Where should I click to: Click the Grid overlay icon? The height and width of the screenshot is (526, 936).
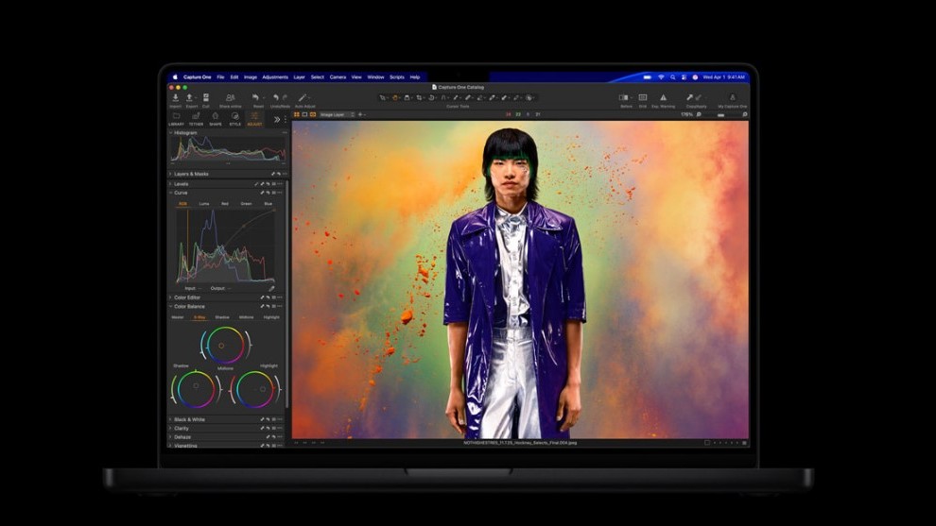(x=643, y=97)
